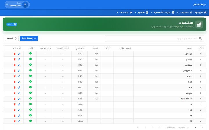Image resolution: width=209 pixels, height=130 pixels.
Task: Edit the Pepsi 250 Ml row
Action: point(19,99)
